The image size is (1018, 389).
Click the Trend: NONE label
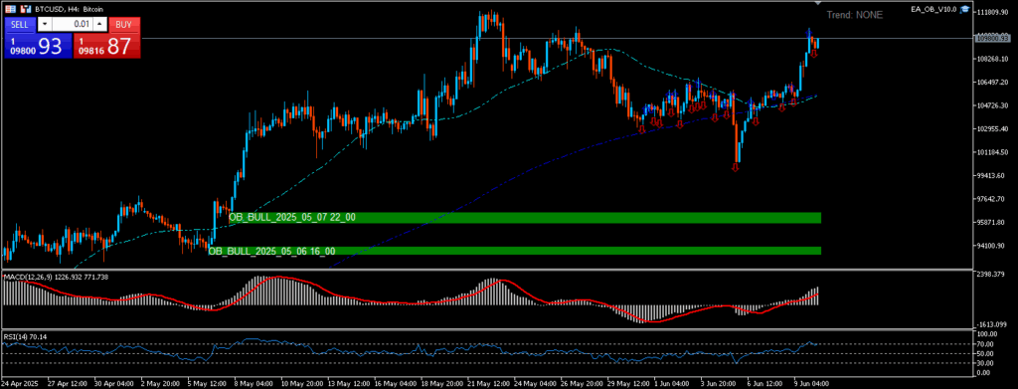coord(854,14)
